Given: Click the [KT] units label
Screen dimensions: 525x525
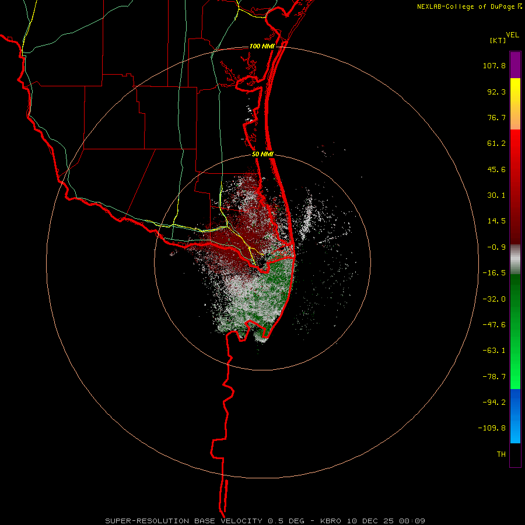Looking at the screenshot, I should [498, 40].
